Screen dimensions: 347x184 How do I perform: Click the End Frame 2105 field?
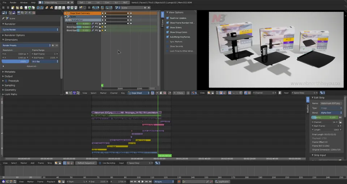(45, 57)
